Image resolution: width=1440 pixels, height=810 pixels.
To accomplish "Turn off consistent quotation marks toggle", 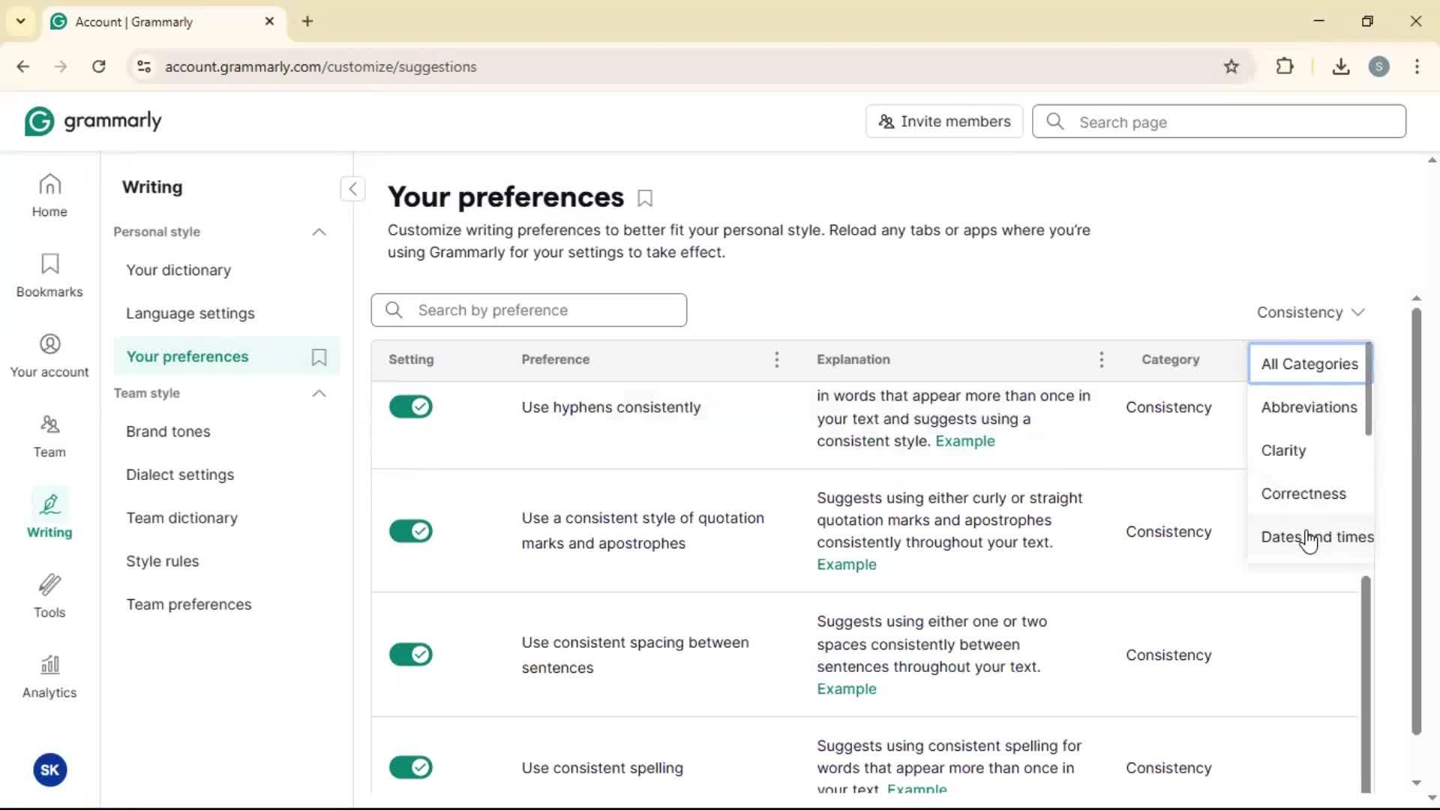I will click(x=411, y=531).
